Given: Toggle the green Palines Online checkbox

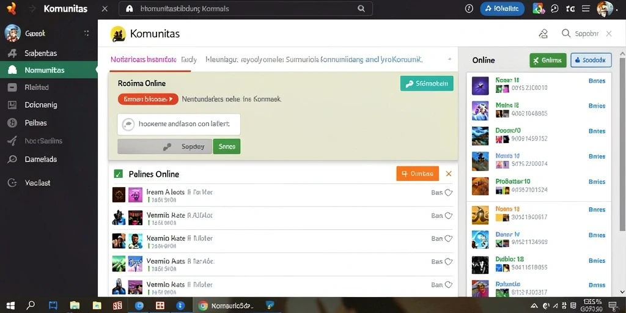Looking at the screenshot, I should tap(118, 174).
